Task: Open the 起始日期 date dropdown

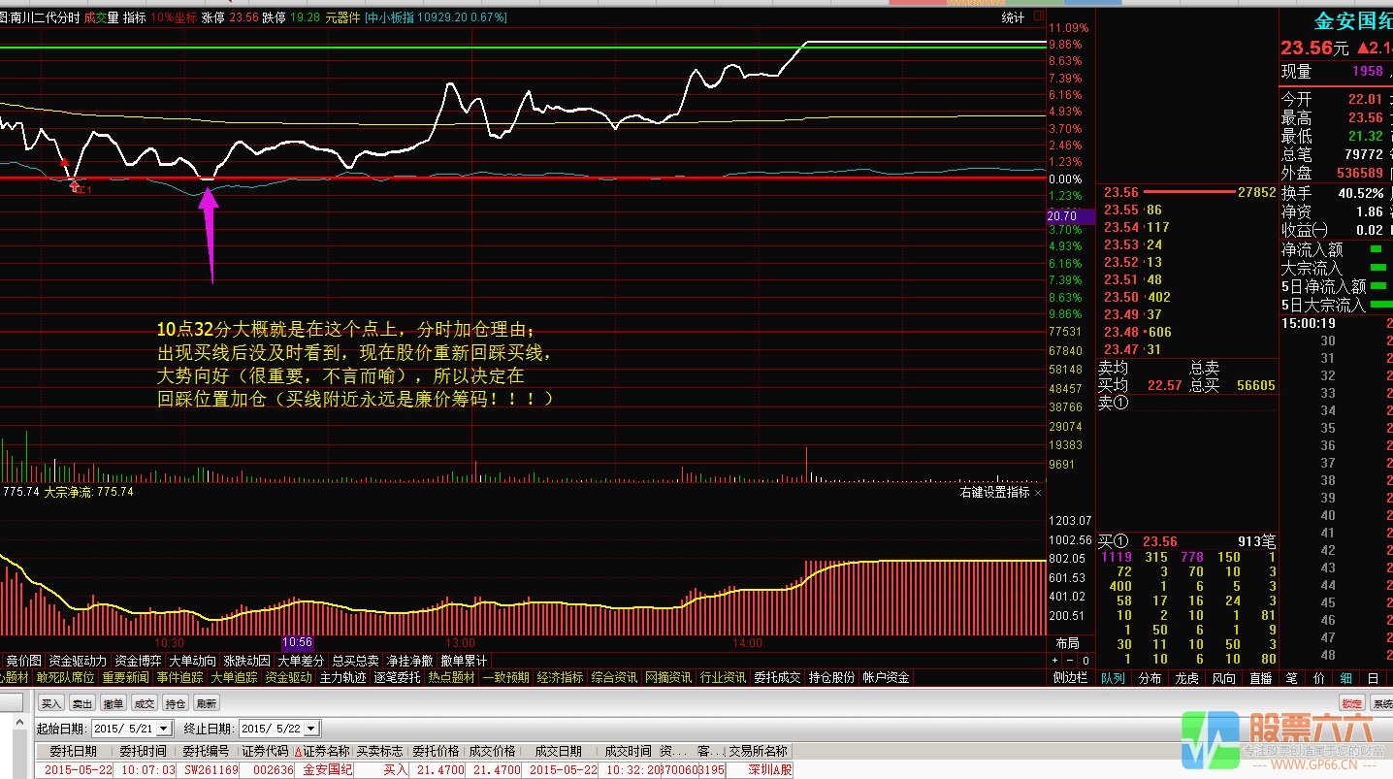Action: 163,729
